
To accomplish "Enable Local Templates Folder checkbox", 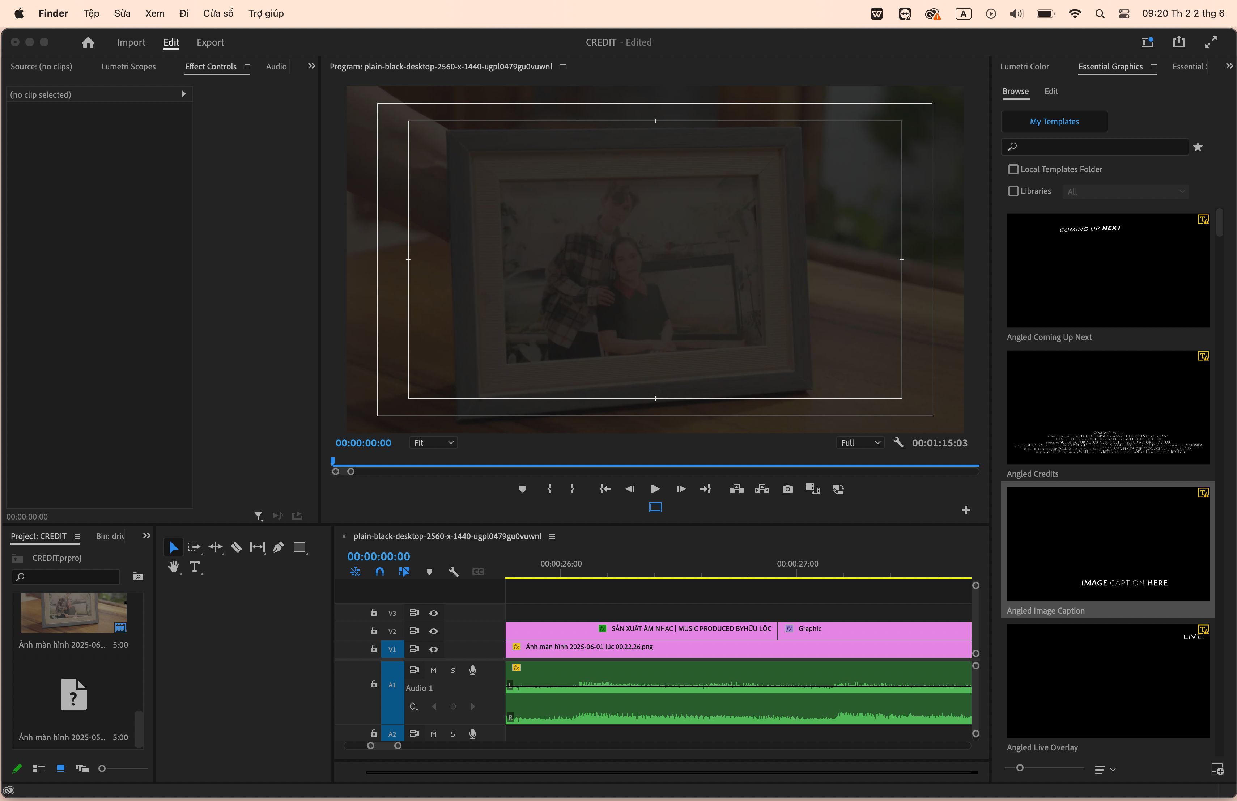I will (x=1013, y=169).
